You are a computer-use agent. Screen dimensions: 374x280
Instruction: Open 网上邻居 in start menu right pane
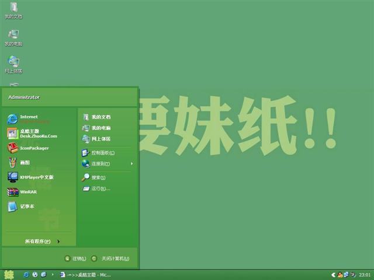(x=96, y=139)
